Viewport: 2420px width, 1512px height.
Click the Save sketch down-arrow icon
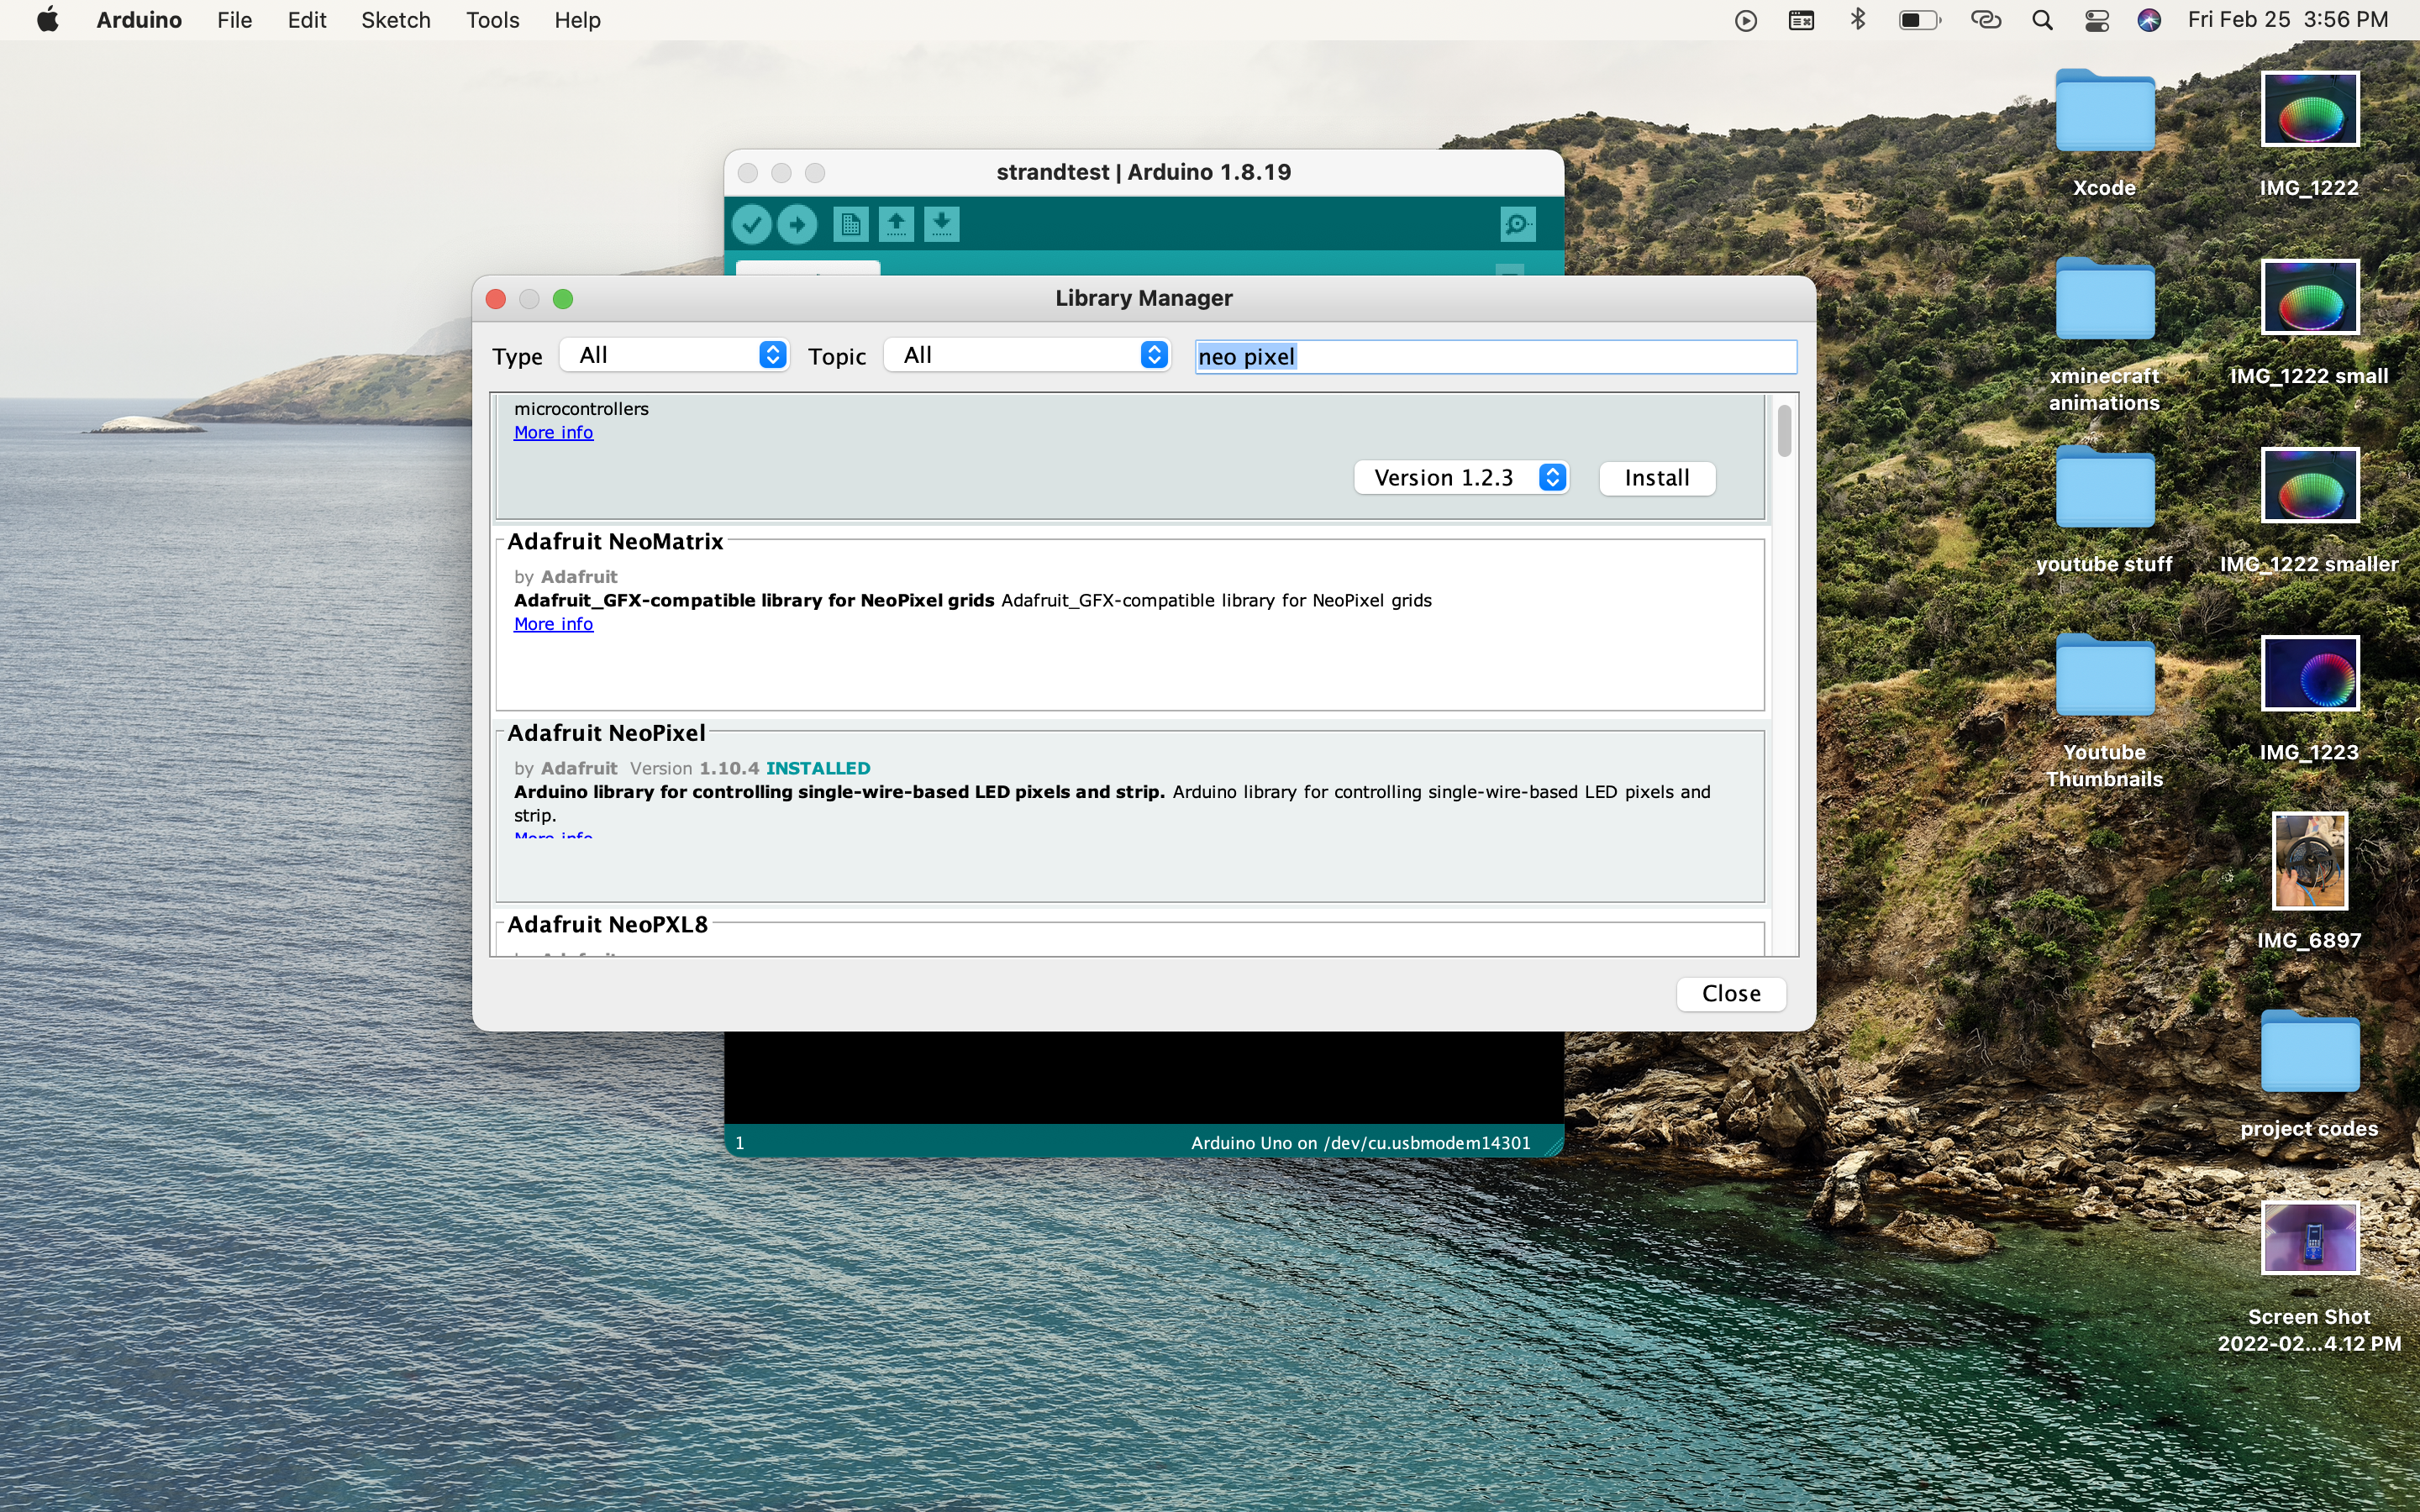[941, 224]
